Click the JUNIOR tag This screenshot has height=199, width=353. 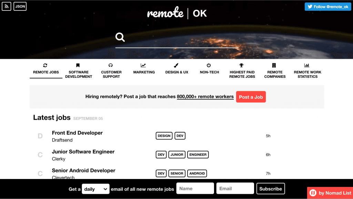pos(177,155)
